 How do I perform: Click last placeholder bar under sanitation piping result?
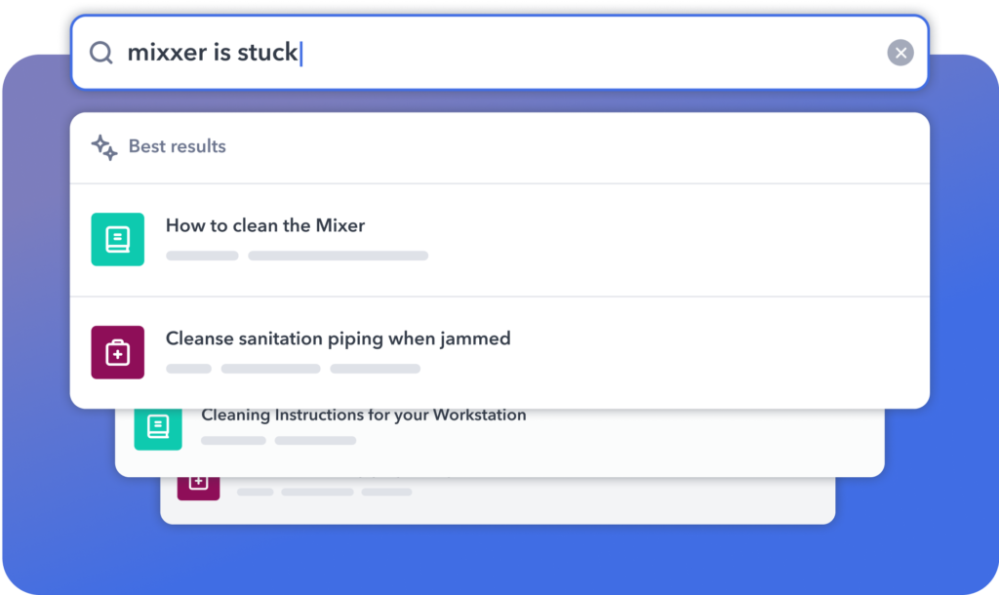coord(375,369)
